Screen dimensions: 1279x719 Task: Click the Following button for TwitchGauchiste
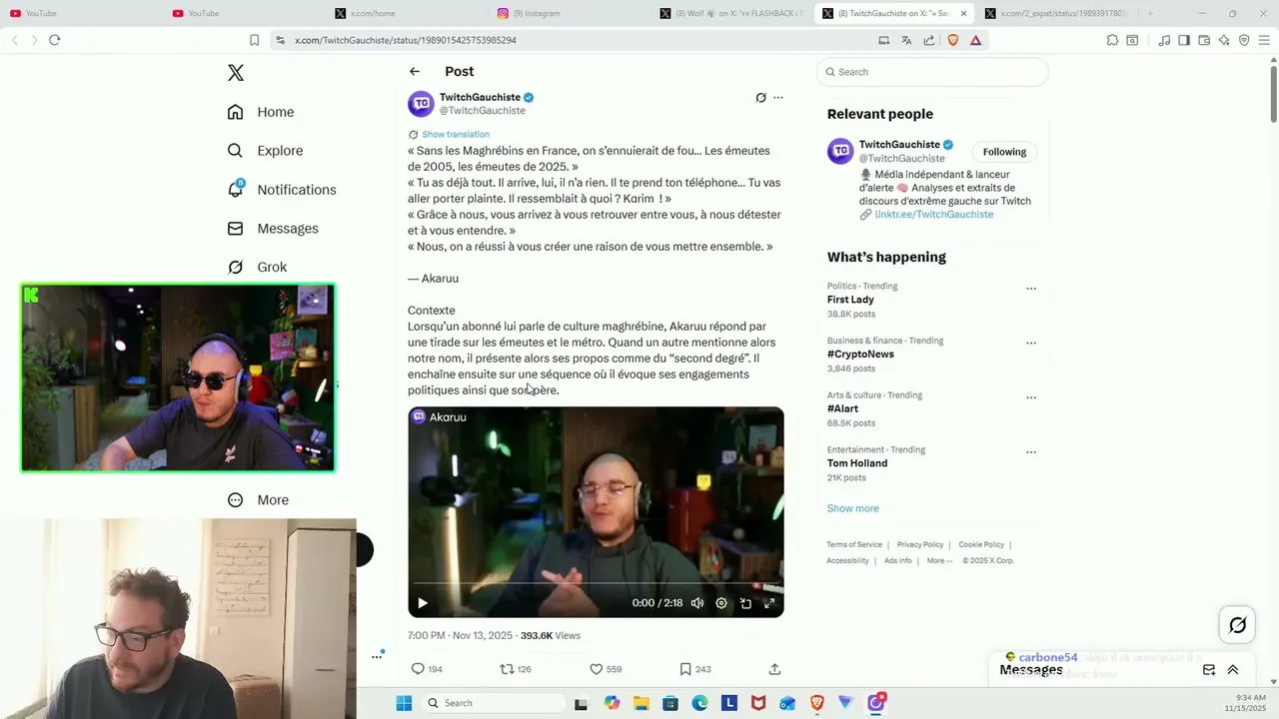pos(1004,152)
